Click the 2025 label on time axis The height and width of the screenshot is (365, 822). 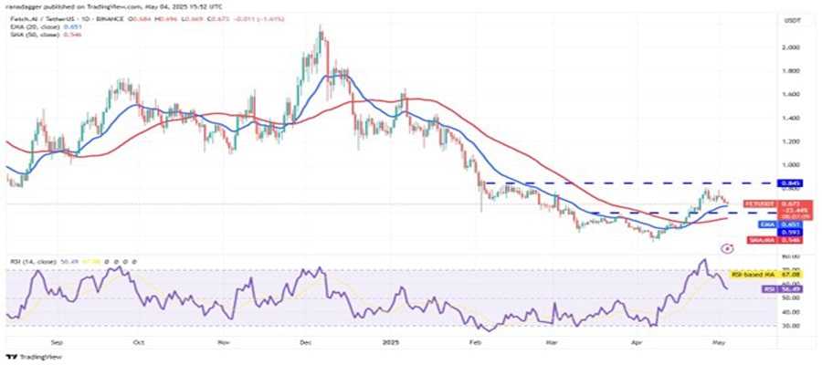coord(391,343)
